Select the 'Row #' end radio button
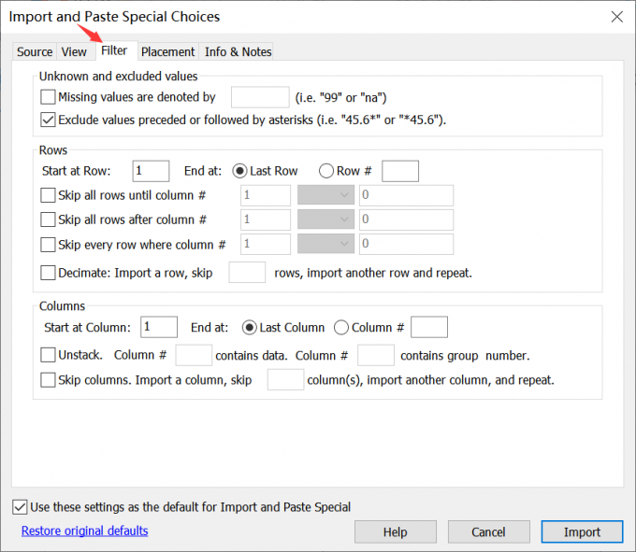This screenshot has height=552, width=636. click(326, 171)
